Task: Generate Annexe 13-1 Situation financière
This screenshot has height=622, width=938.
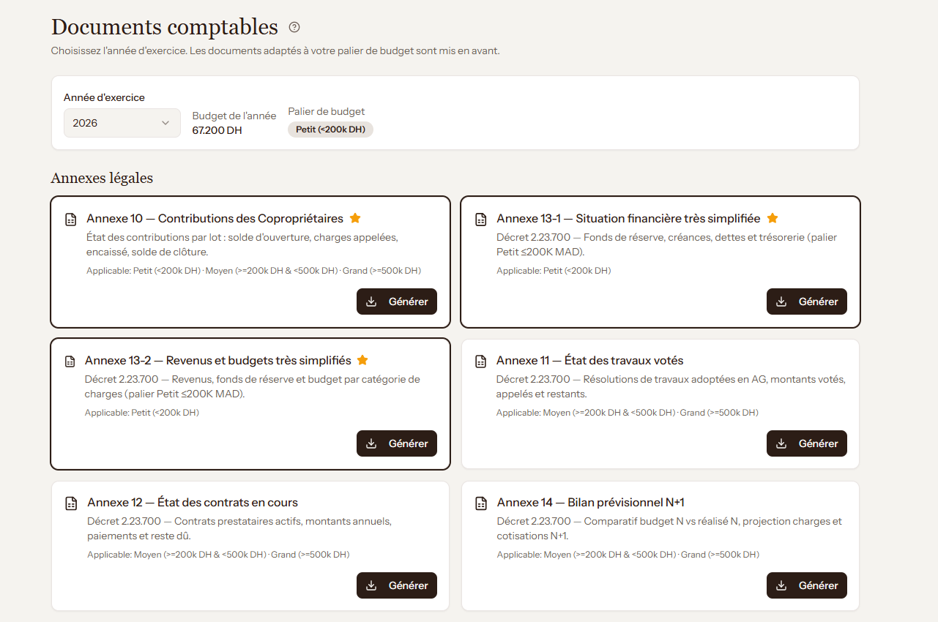Action: (x=807, y=301)
